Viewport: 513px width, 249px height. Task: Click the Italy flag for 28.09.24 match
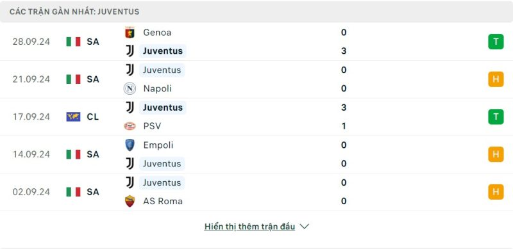coord(73,42)
